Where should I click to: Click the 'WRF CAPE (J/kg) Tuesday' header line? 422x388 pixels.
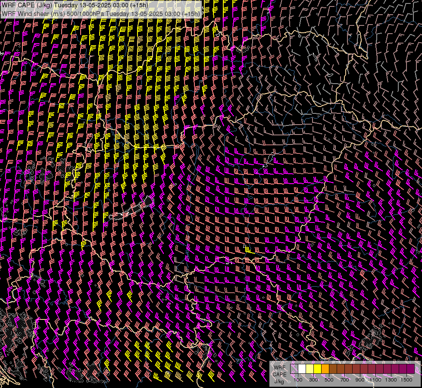[75, 5]
